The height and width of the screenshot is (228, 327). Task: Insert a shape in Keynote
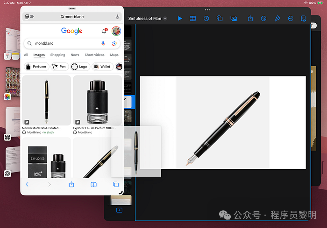220,19
